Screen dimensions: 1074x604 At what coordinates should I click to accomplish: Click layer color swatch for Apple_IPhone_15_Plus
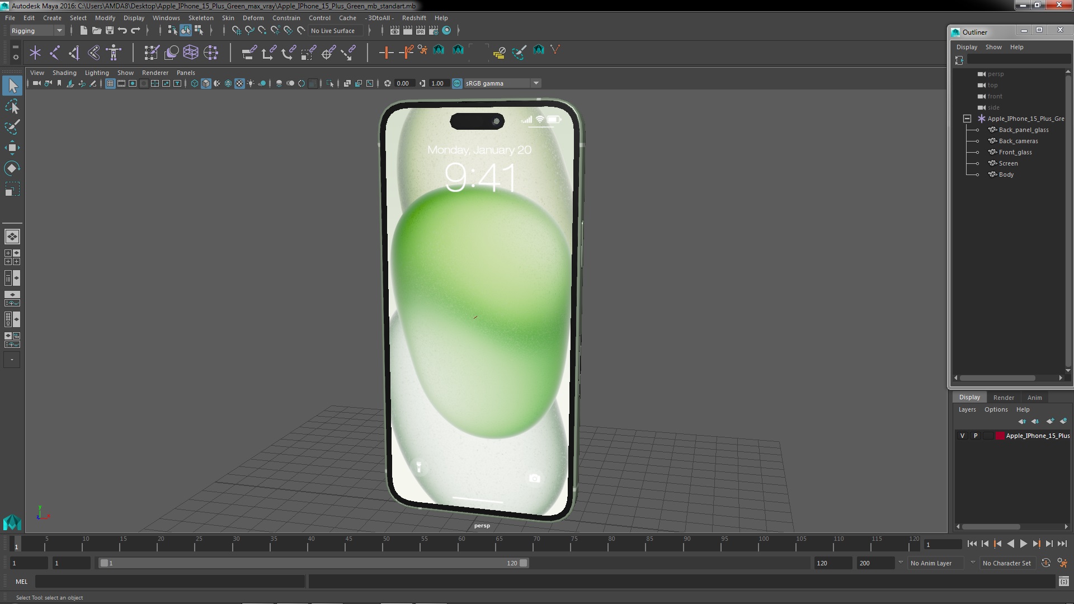click(1000, 436)
